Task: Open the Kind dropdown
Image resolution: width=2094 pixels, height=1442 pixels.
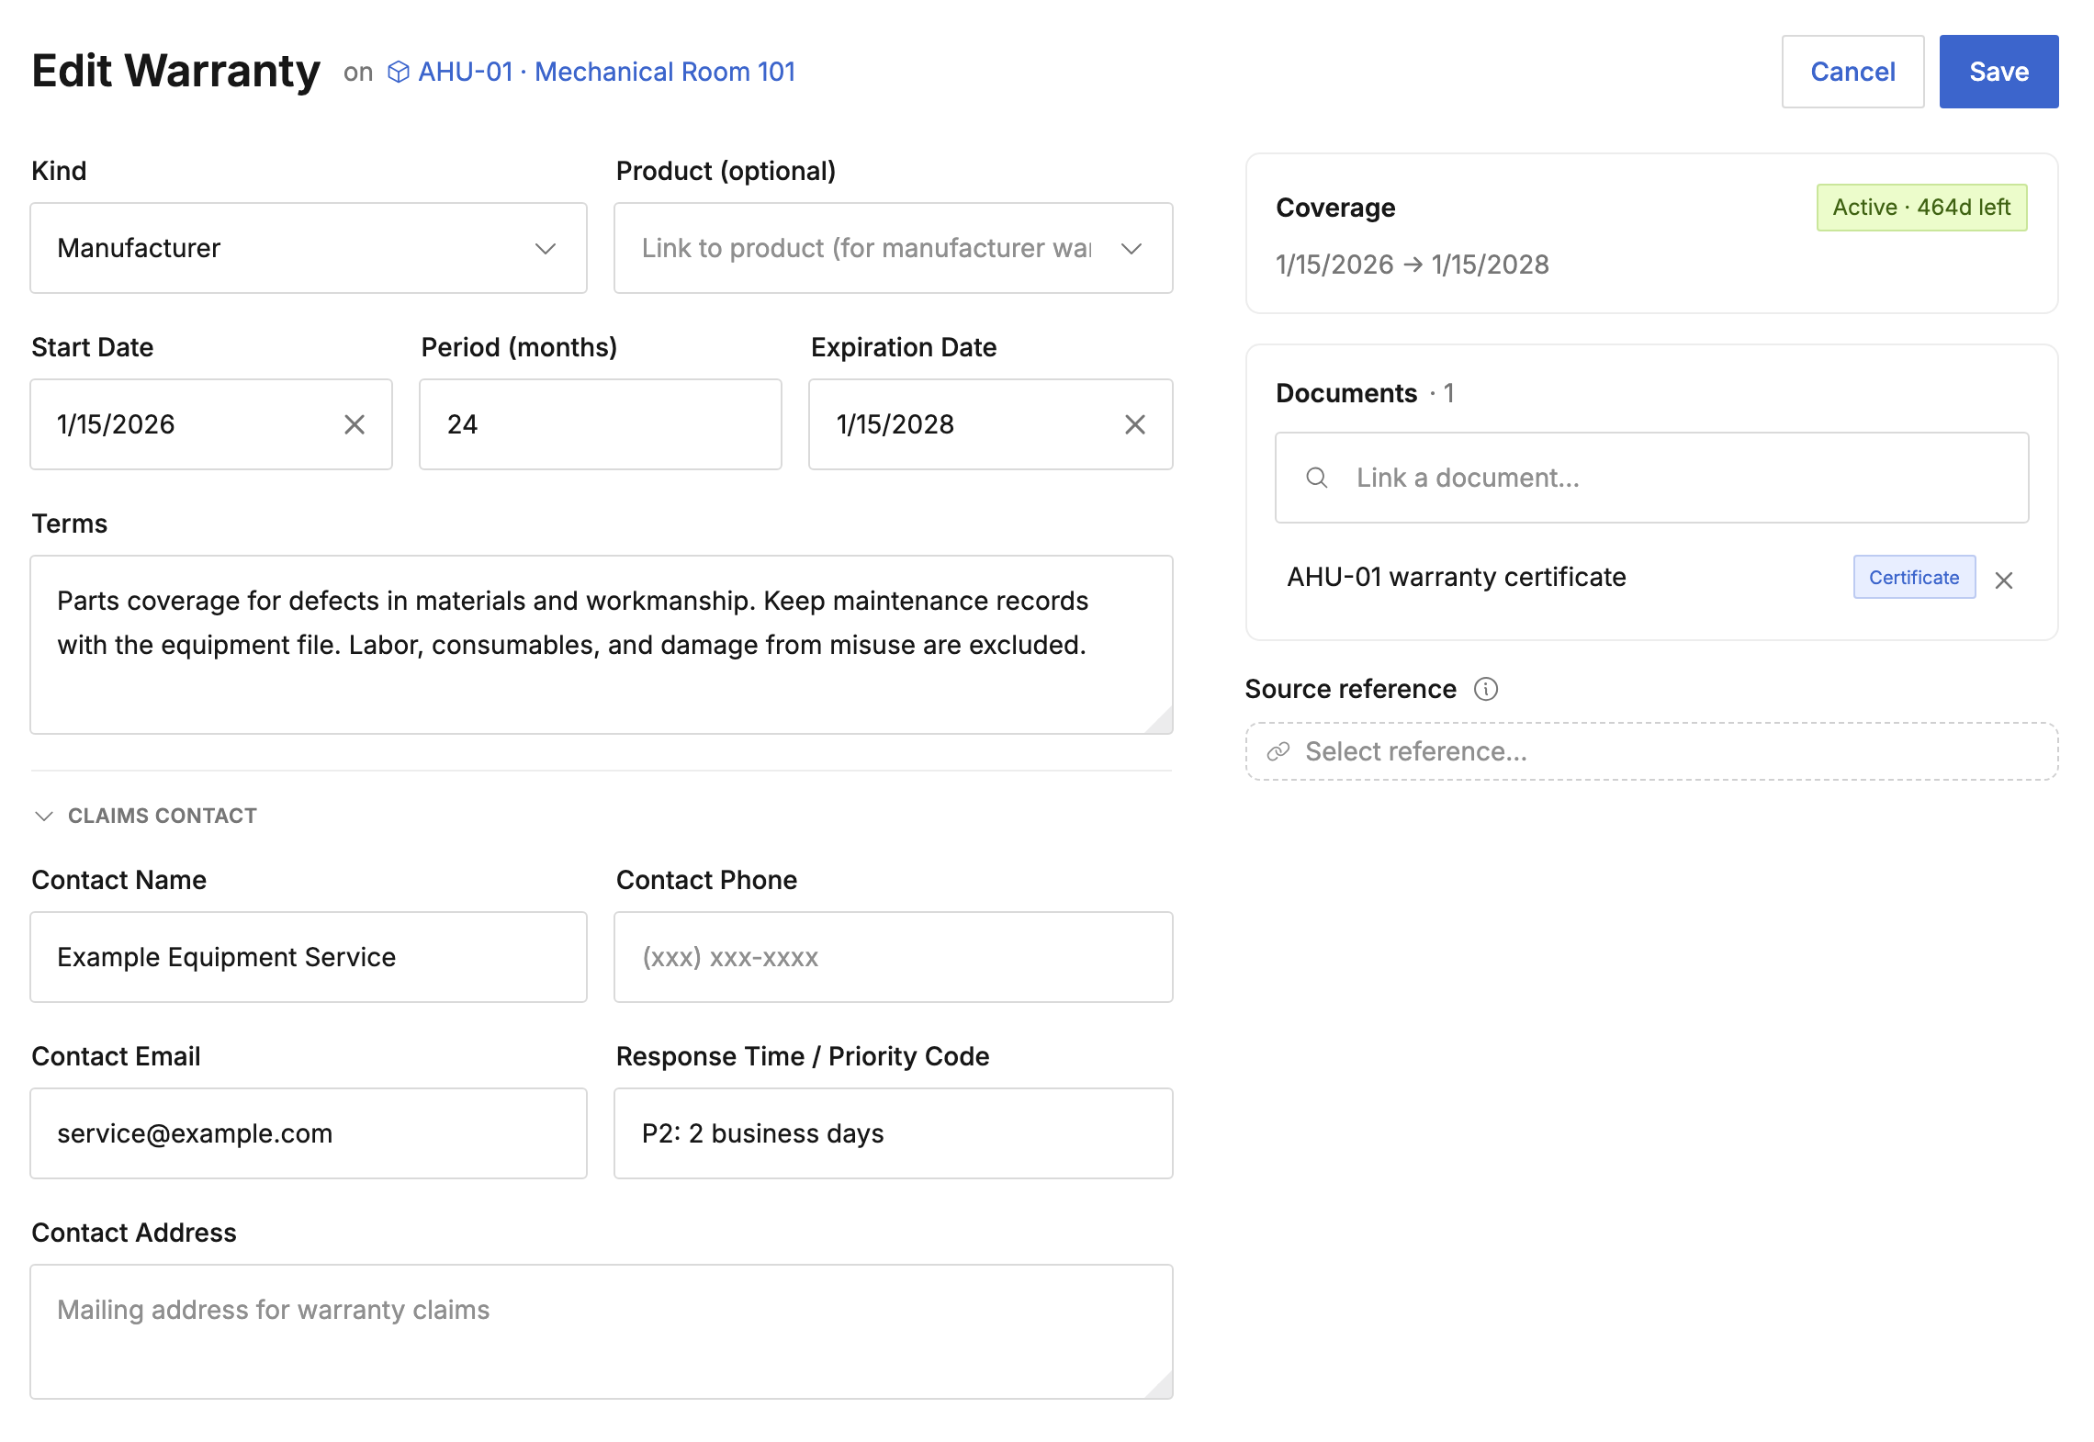Action: pos(309,248)
